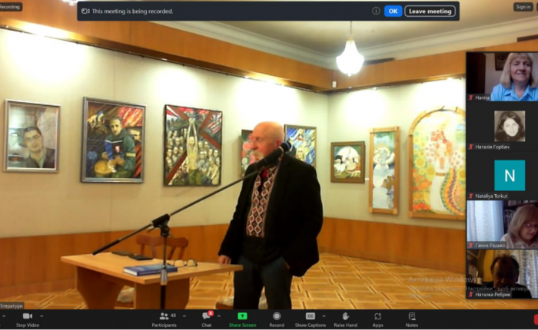Open the Notes tool
The height and width of the screenshot is (330, 538).
pos(412,316)
